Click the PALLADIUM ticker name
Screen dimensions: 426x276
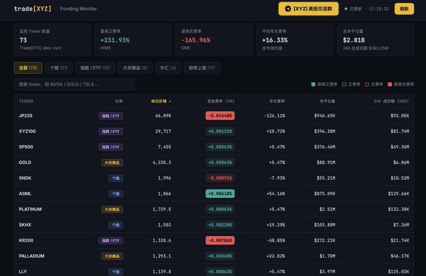[31, 256]
